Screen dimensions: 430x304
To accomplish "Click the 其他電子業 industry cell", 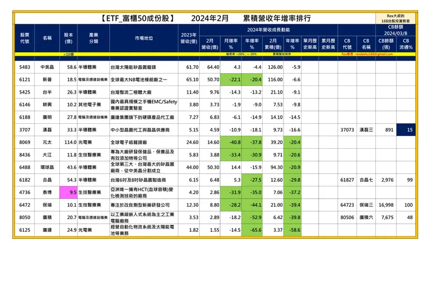I will pos(94,105).
